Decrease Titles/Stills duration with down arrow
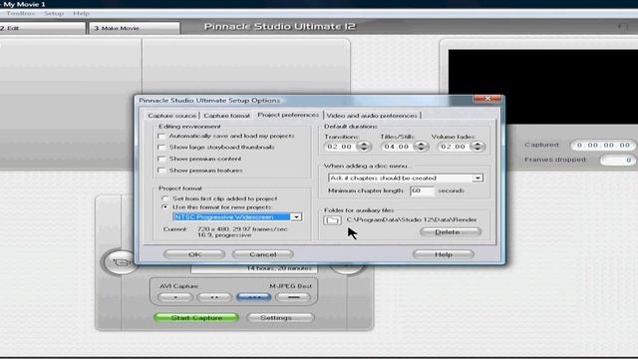 pos(421,150)
